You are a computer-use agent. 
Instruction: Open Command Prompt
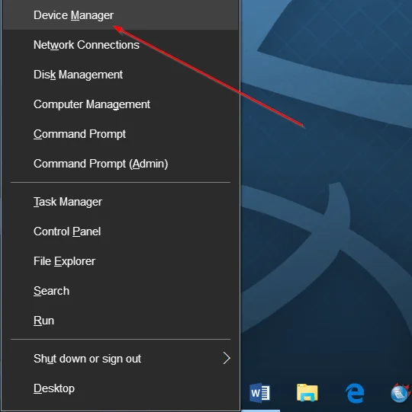(121, 134)
